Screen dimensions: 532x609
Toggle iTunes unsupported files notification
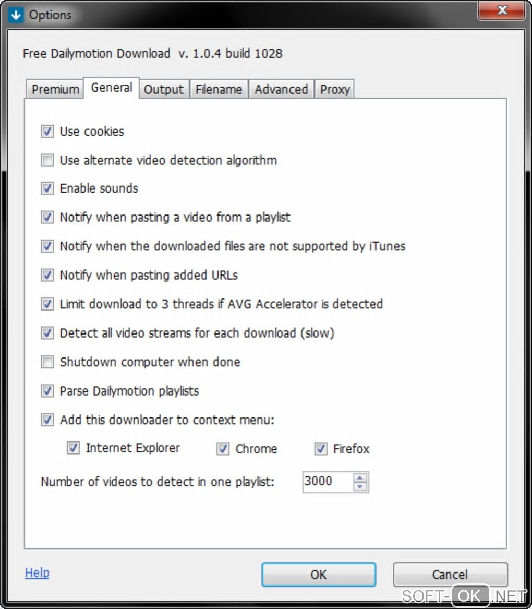47,246
